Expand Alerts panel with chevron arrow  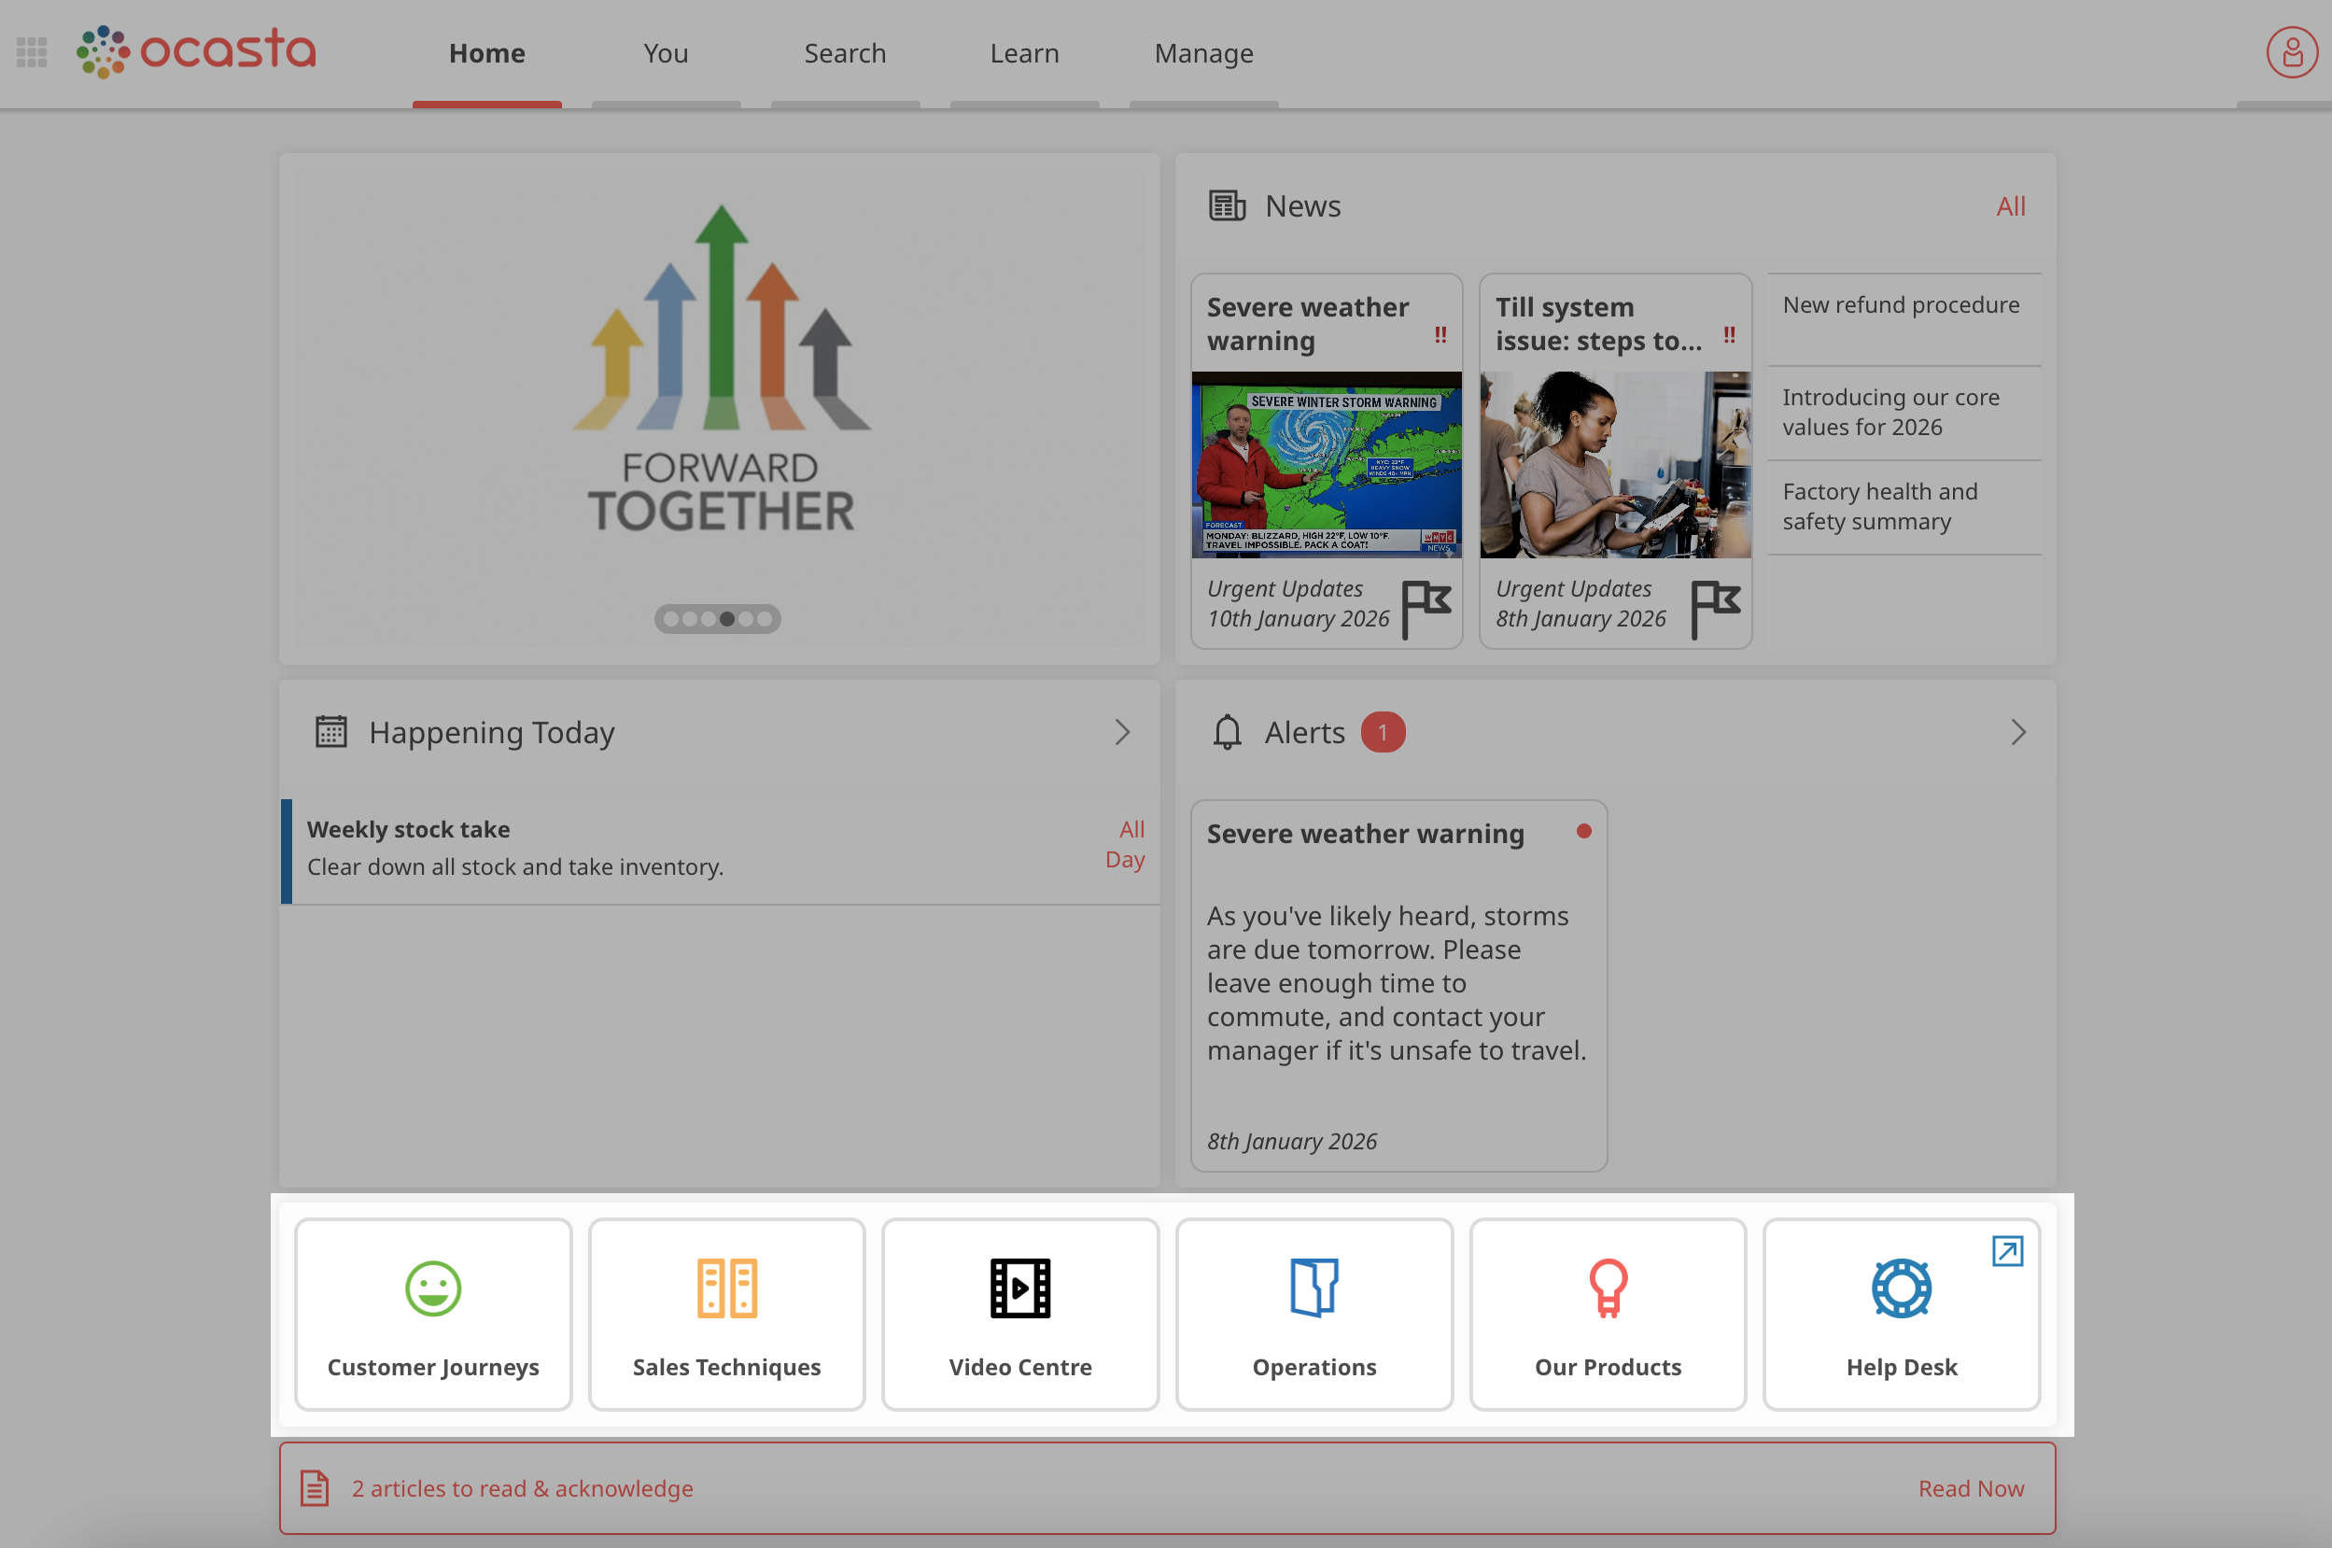[x=2018, y=733]
